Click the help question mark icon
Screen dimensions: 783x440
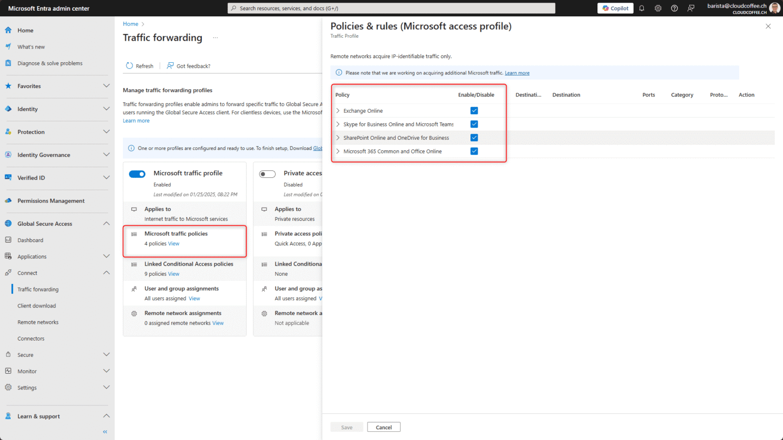(x=674, y=8)
